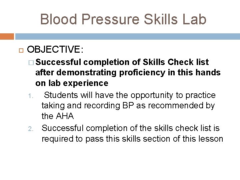Image resolution: width=240 pixels, height=180 pixels.
Task: Click the slide title Blood Pressure Skills Lab
Action: click(123, 19)
